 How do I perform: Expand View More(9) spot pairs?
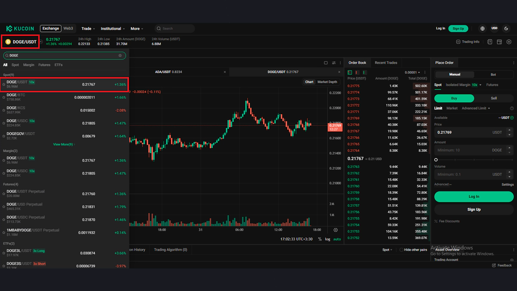pos(64,144)
